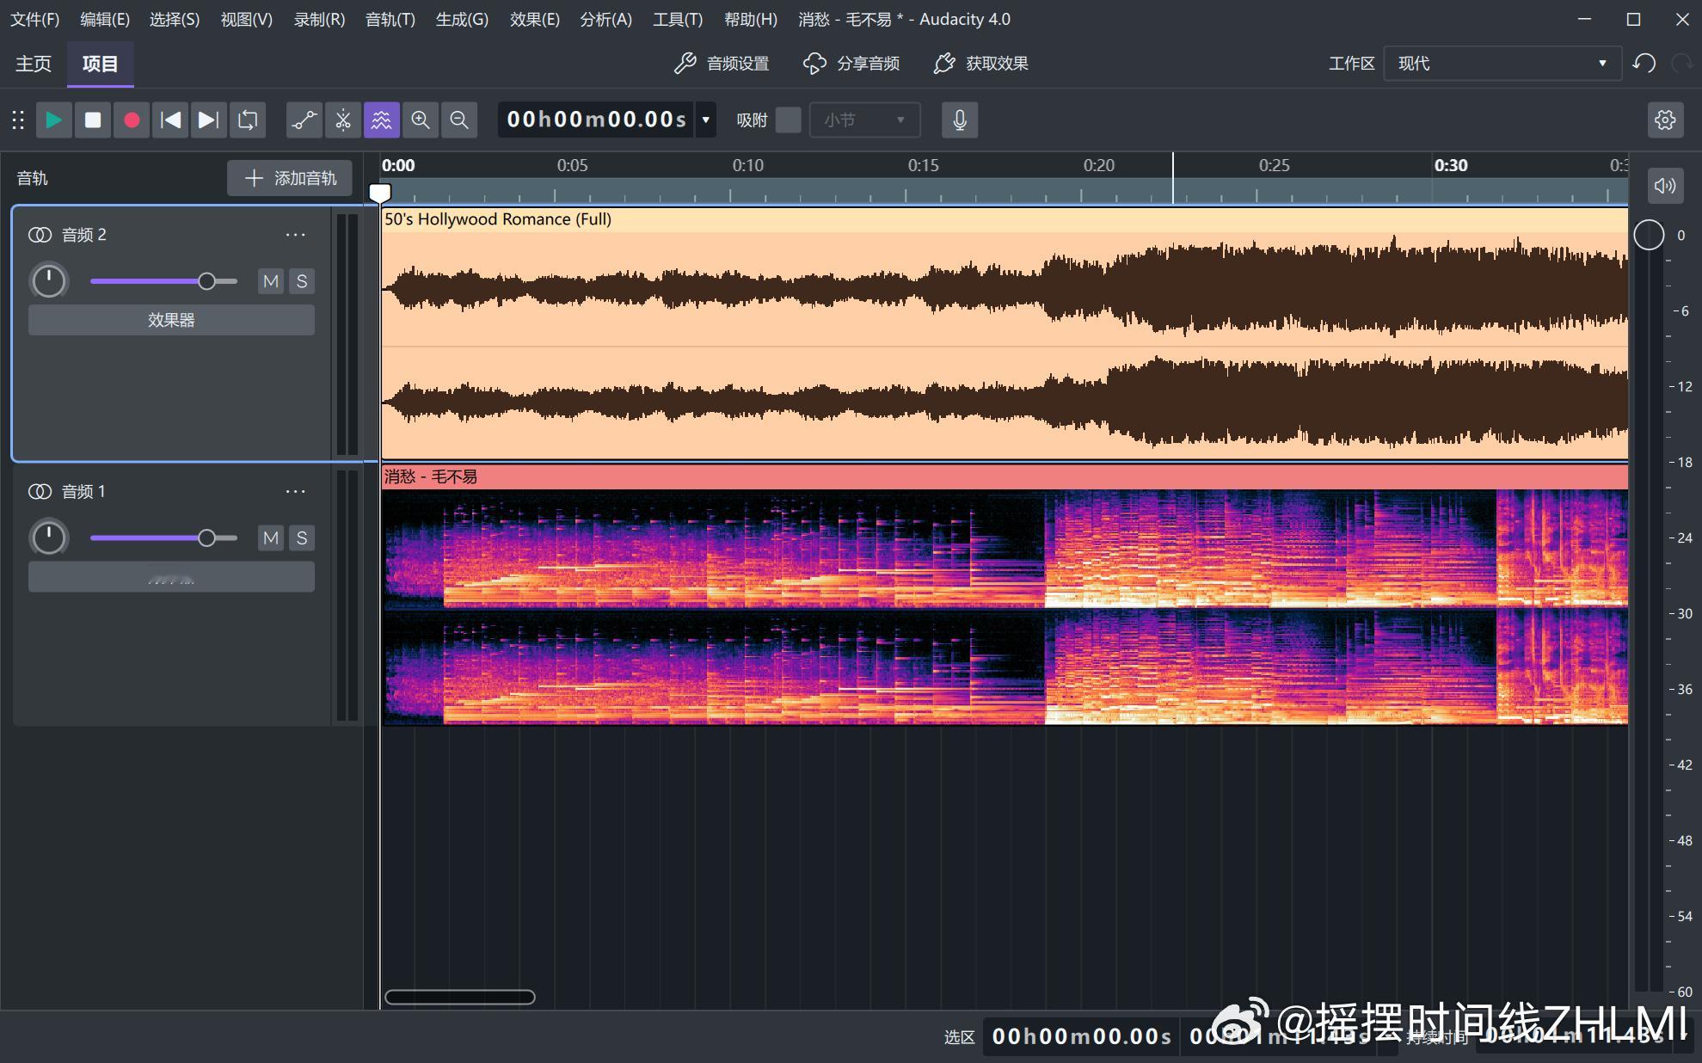
Task: Switch to the 主页 home tab
Action: click(34, 64)
